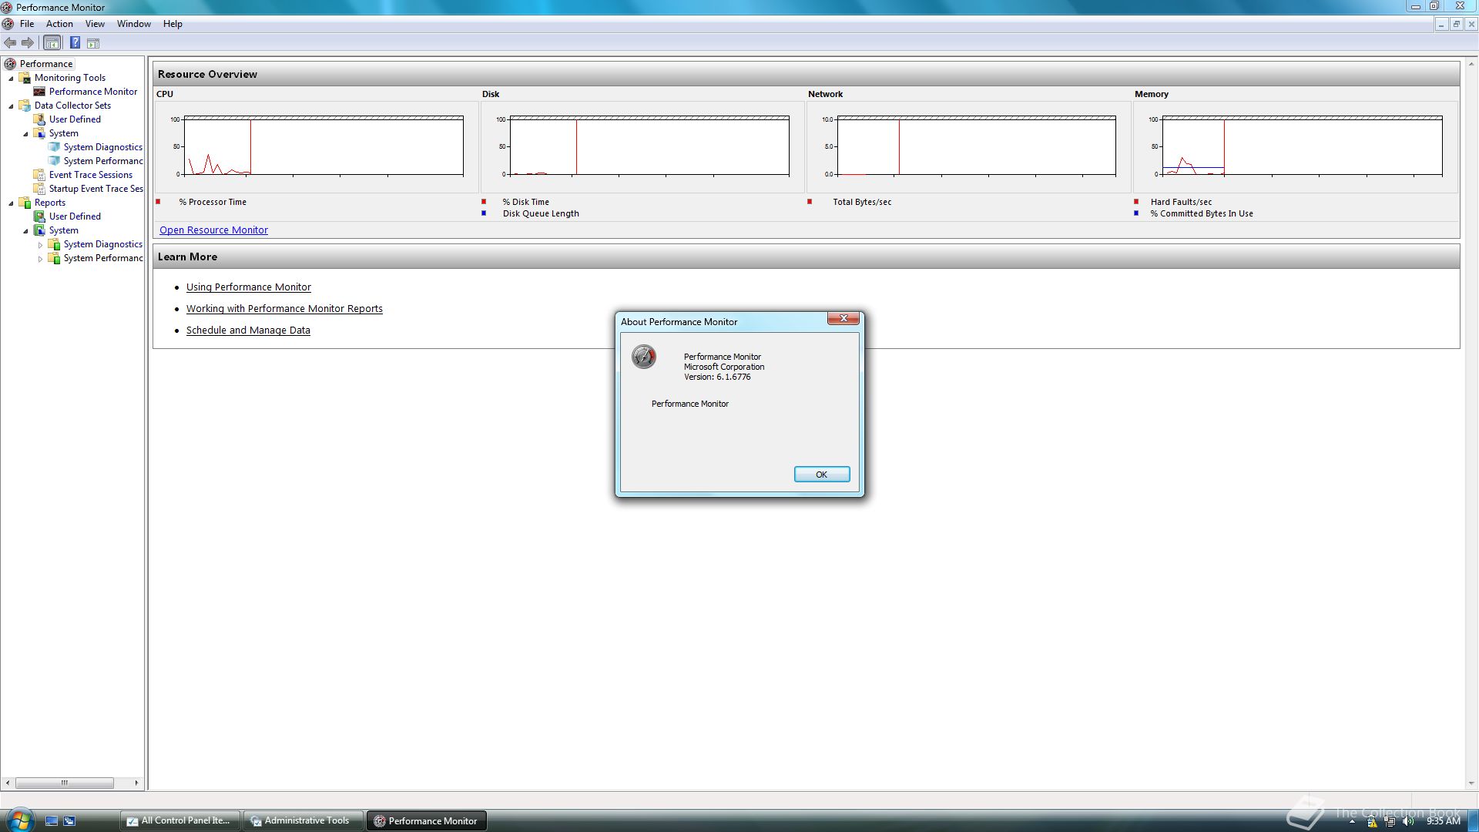Click Switch between windows quick launch icon
Image resolution: width=1479 pixels, height=832 pixels.
click(x=69, y=821)
